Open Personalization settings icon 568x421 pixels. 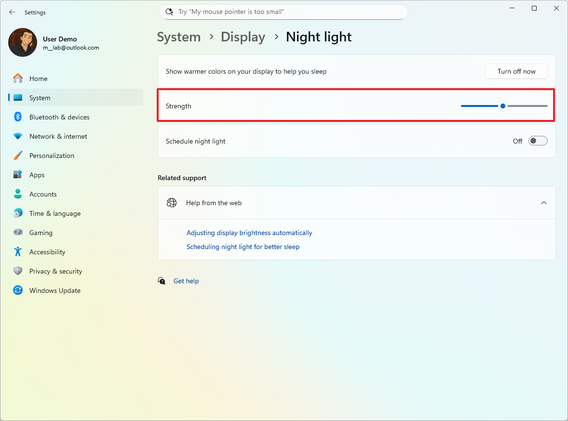tap(18, 156)
